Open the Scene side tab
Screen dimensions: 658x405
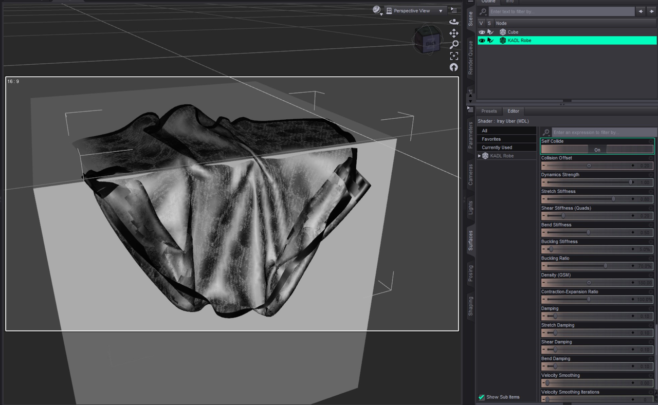(470, 19)
